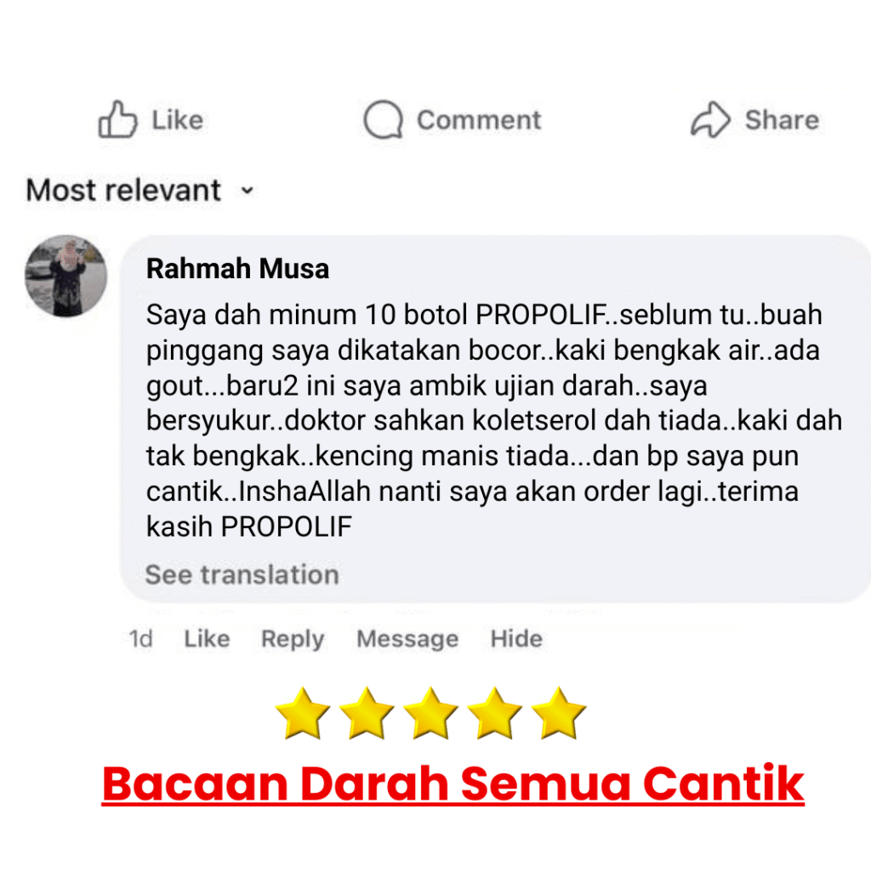Click the speech bubble Comment icon
The height and width of the screenshot is (871, 871).
pos(383,119)
